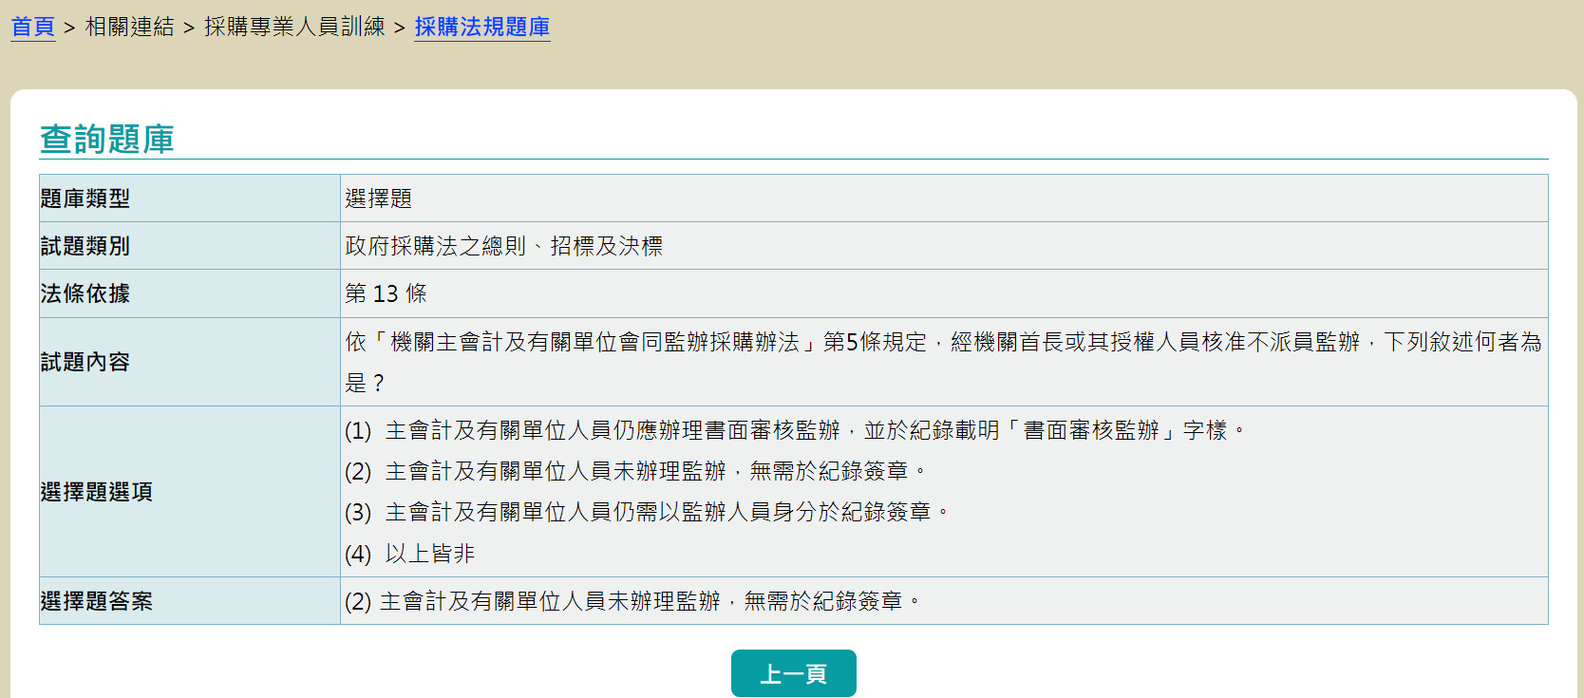1584x698 pixels.
Task: Click the 選擇題選項 row label
Action: pos(96,492)
